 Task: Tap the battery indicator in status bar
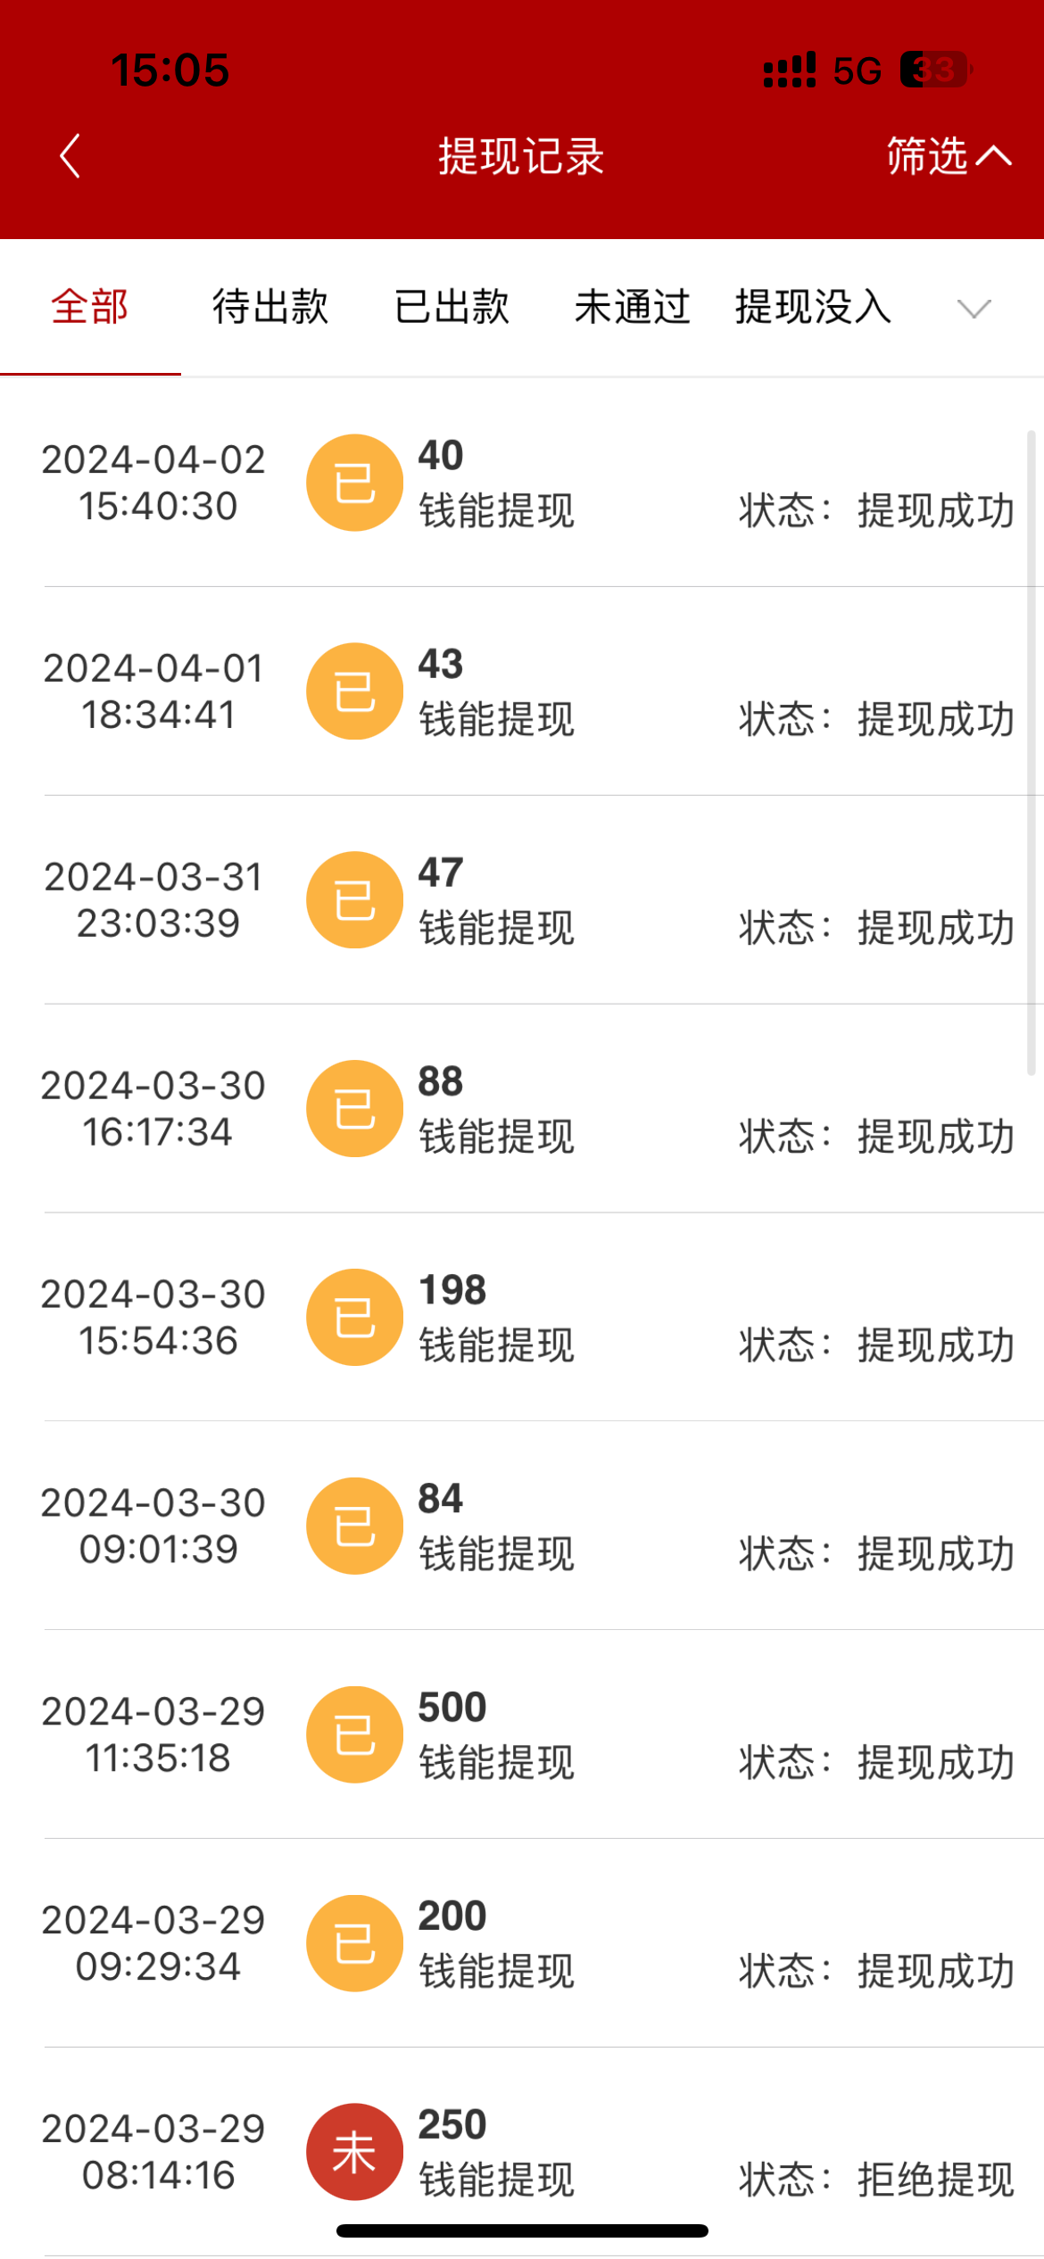pyautogui.click(x=934, y=70)
